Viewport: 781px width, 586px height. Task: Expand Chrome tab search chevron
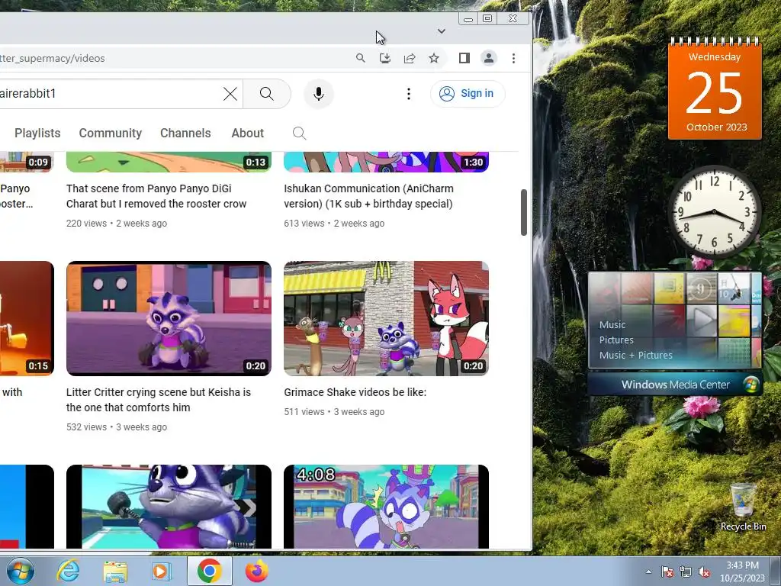pos(442,31)
